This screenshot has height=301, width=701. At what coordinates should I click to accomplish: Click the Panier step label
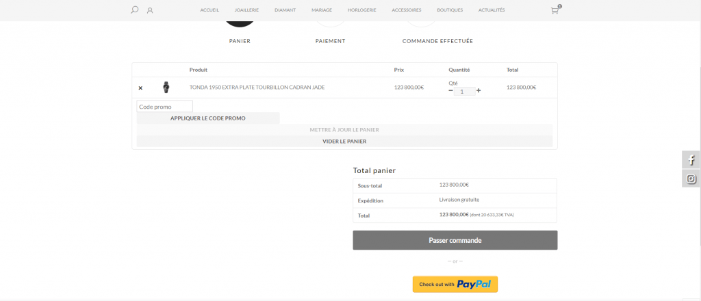pos(240,41)
